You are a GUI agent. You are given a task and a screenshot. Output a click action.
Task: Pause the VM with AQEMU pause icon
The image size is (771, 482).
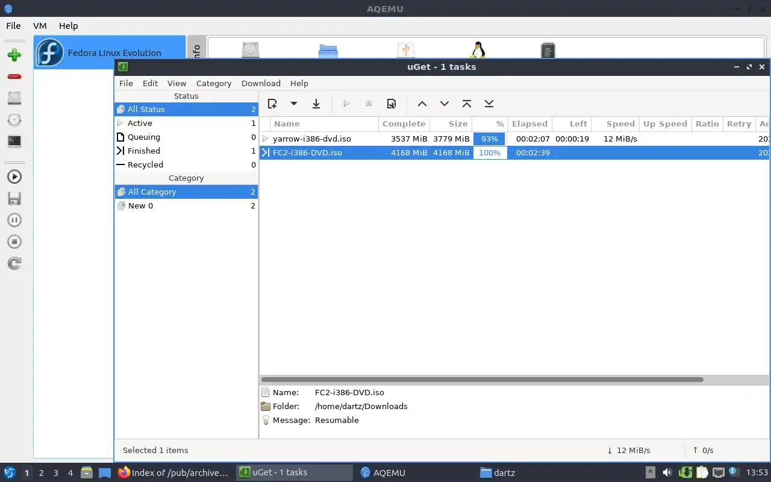(x=14, y=220)
